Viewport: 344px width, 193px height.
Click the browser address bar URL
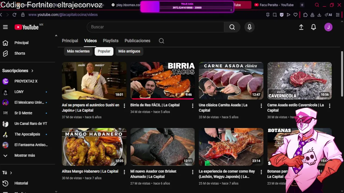(63, 15)
